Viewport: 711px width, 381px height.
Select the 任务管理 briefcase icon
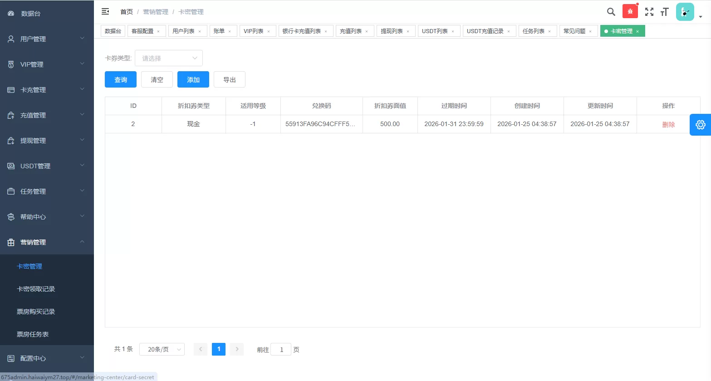(10, 191)
